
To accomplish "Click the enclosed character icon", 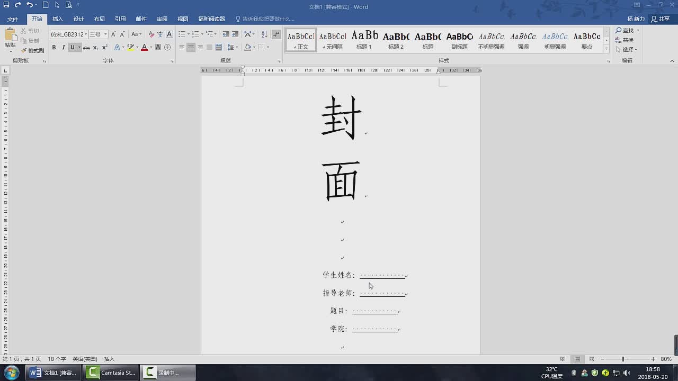I will [167, 48].
